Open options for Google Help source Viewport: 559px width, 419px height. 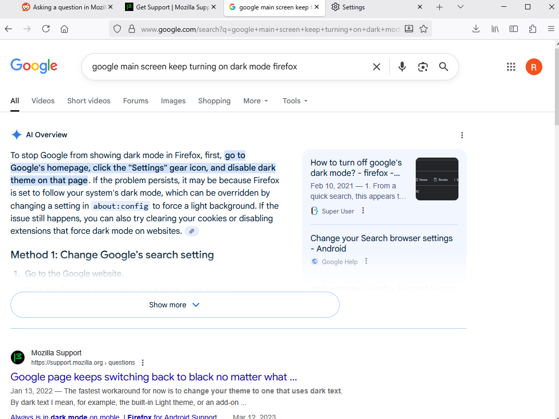point(366,261)
